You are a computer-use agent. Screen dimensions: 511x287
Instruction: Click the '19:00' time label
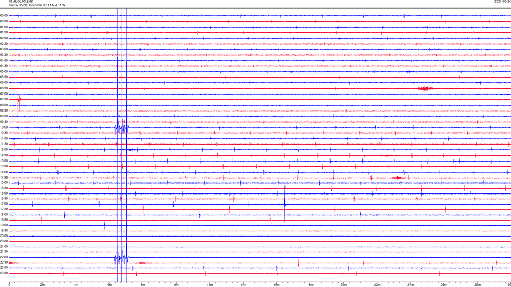[4, 225]
